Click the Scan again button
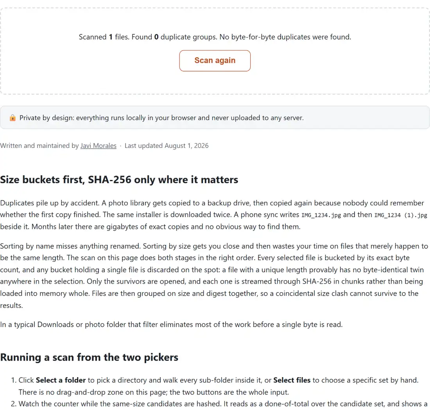 (x=215, y=61)
